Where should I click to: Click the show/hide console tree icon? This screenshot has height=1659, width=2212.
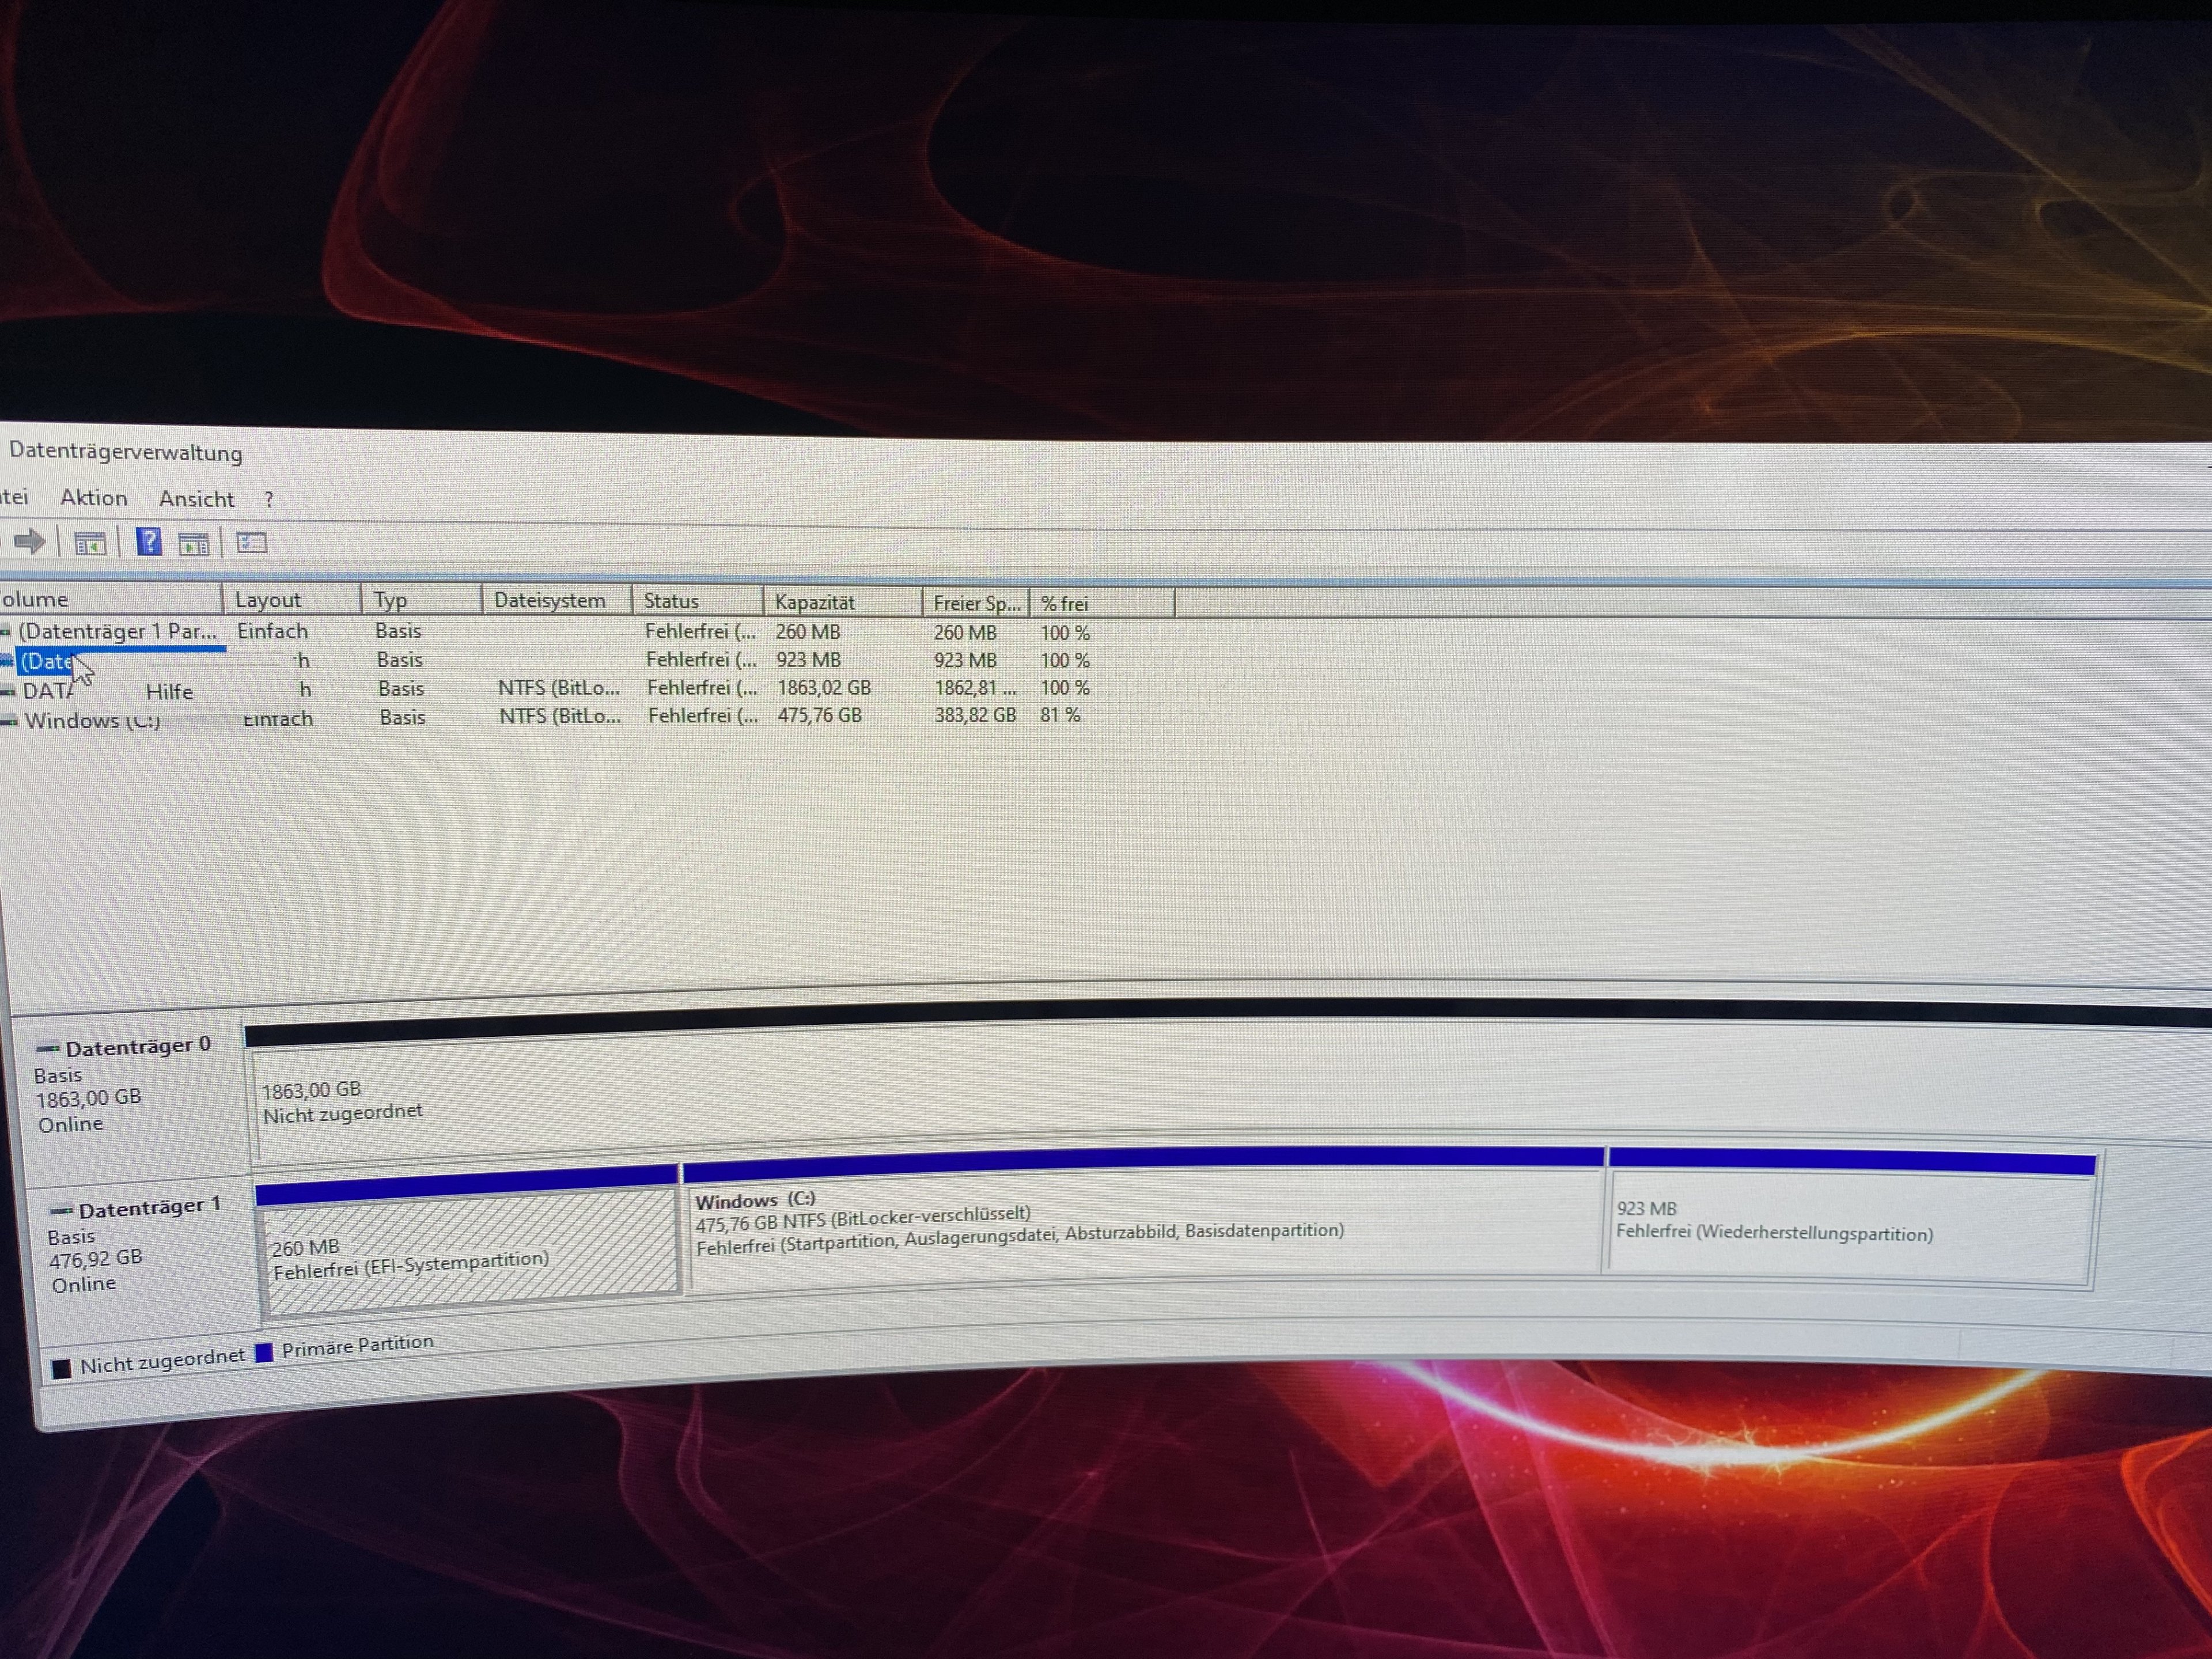click(x=90, y=544)
